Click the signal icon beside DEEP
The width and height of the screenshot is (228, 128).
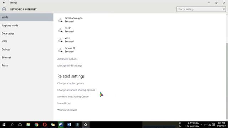(x=60, y=30)
